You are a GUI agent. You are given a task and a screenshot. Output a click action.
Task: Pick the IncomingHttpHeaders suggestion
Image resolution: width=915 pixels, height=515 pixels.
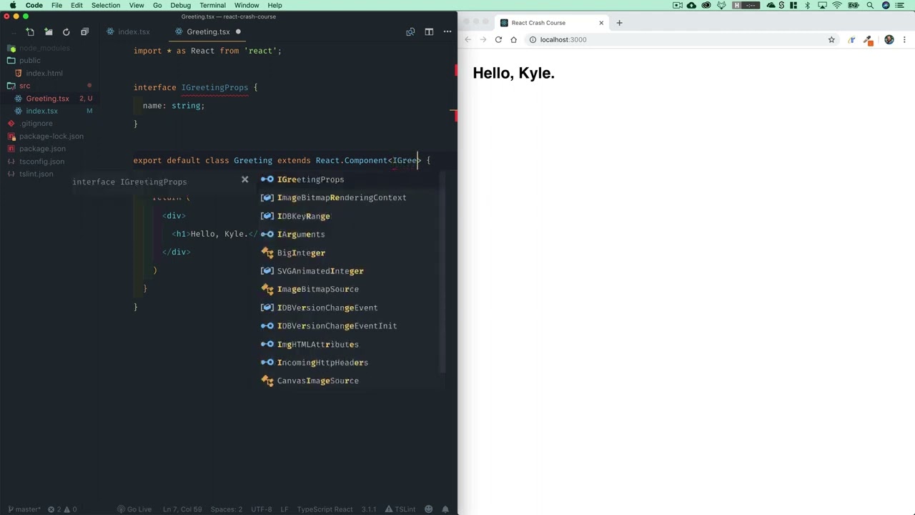pyautogui.click(x=352, y=363)
